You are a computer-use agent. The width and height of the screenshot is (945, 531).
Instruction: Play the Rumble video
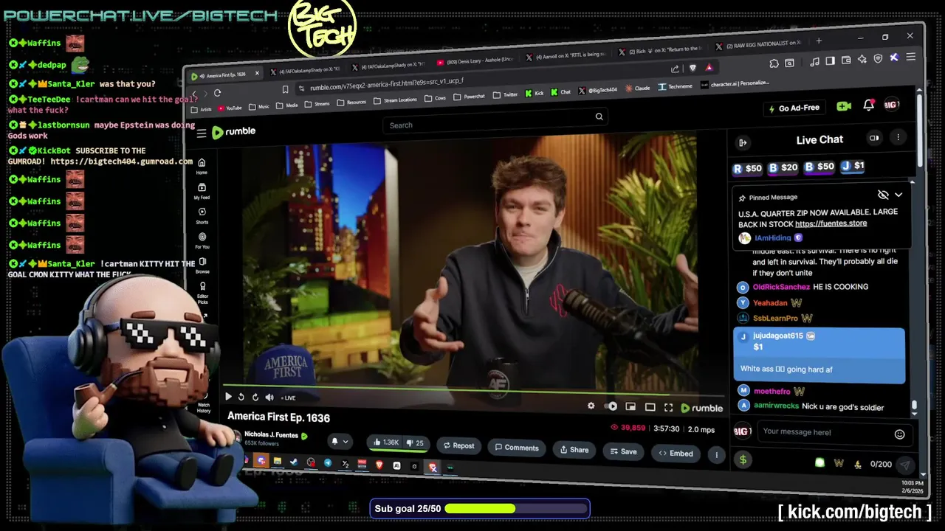coord(227,397)
